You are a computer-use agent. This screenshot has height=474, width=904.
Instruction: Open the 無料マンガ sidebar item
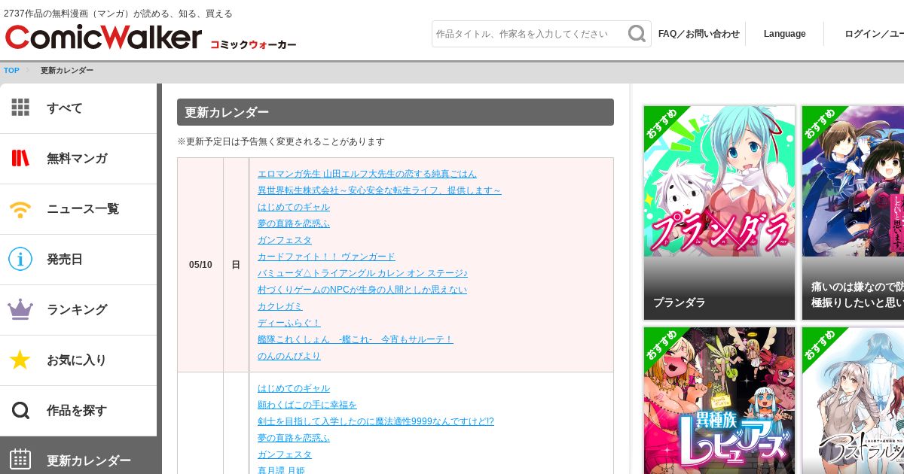pyautogui.click(x=78, y=159)
